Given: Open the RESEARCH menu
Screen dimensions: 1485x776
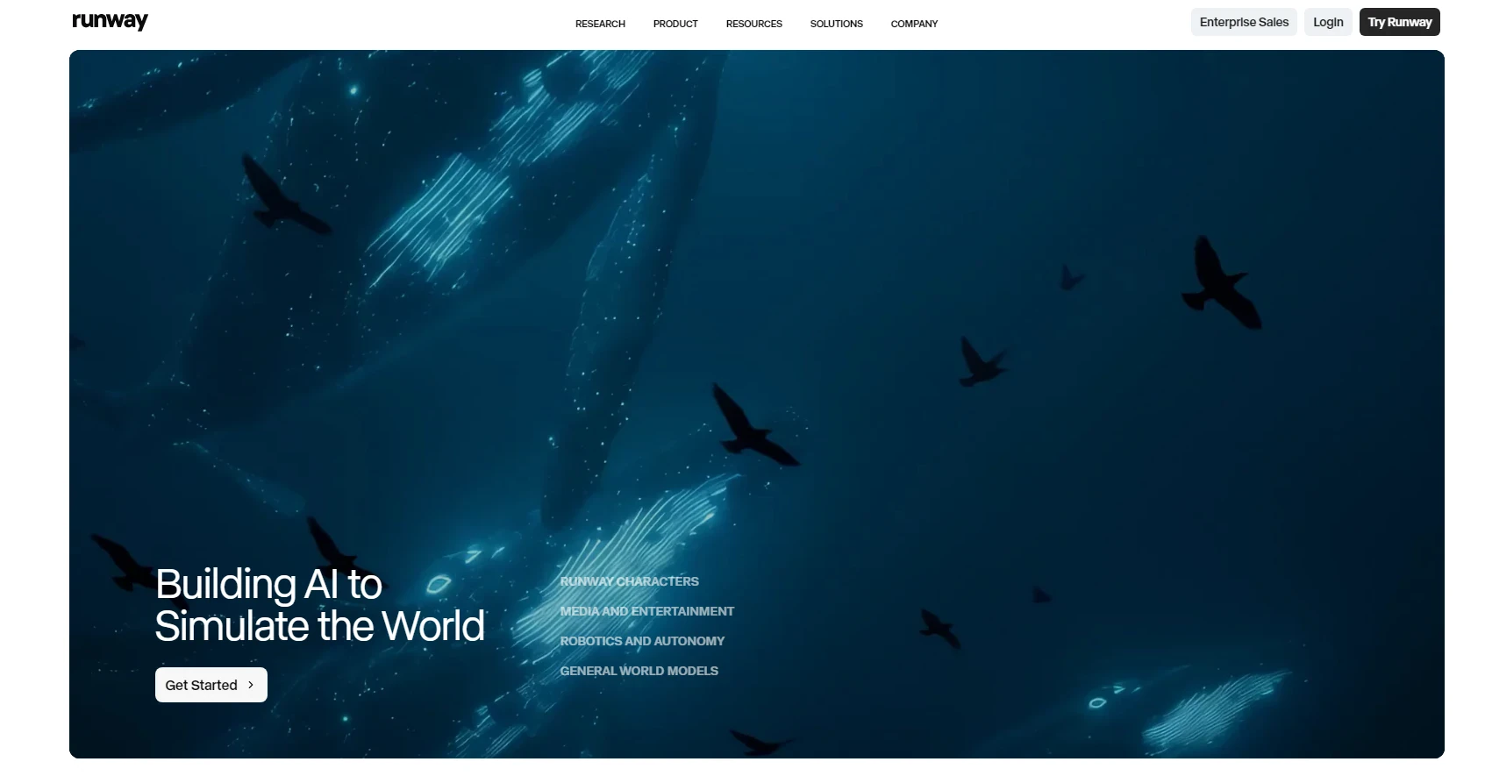Looking at the screenshot, I should pyautogui.click(x=600, y=24).
